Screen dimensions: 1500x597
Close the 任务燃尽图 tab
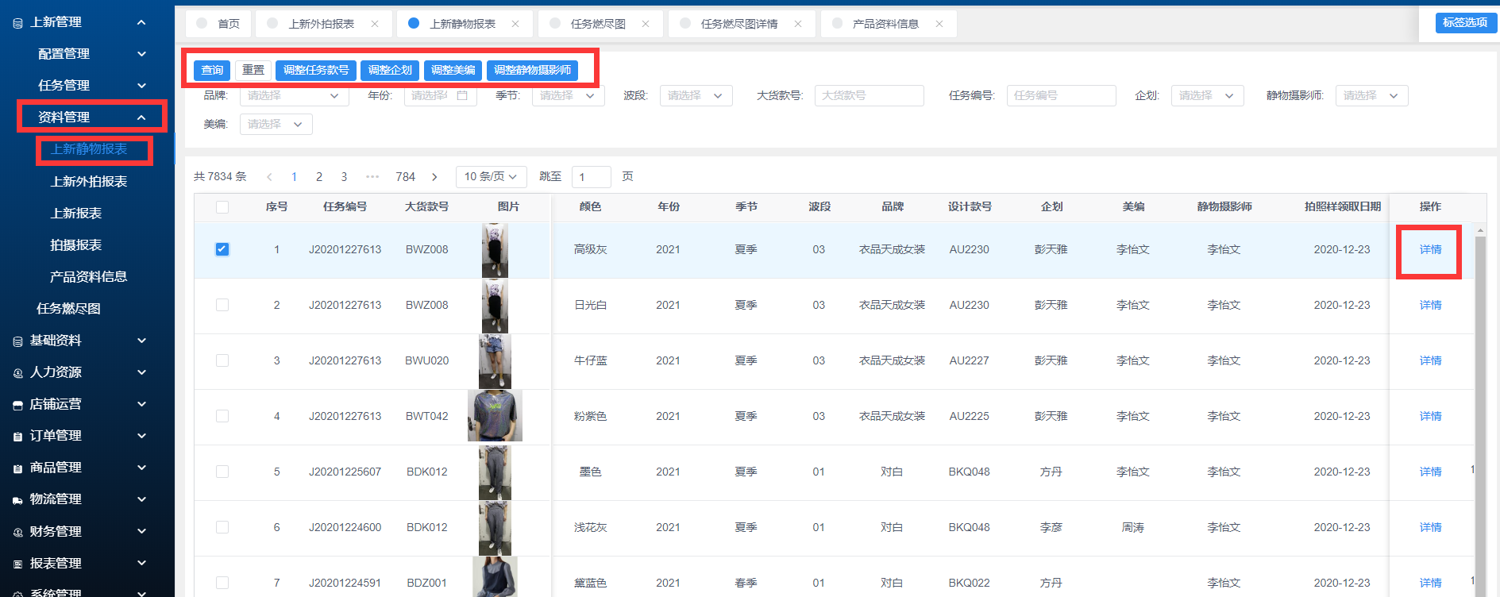coord(646,24)
